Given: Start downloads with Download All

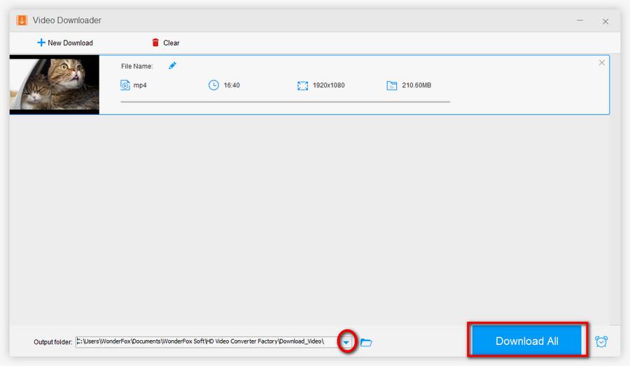Looking at the screenshot, I should 526,341.
